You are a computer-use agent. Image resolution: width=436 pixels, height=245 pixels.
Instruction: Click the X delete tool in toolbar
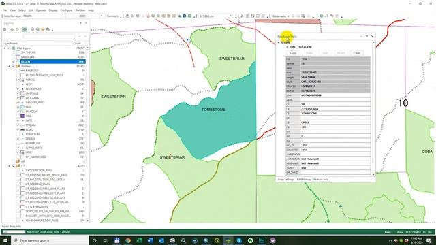(x=242, y=16)
